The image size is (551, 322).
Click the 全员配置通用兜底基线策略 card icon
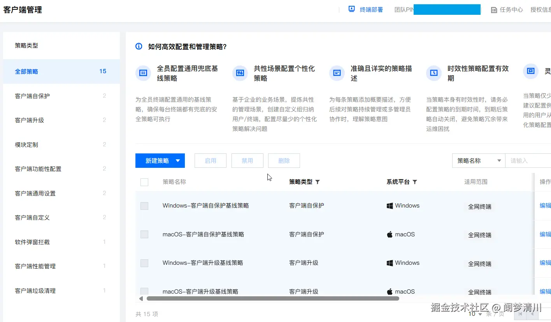tap(143, 73)
